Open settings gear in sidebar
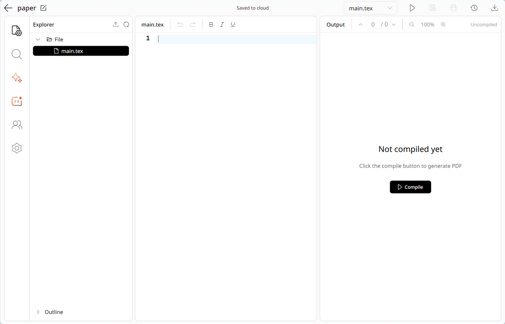Viewport: 505px width, 324px height. (x=17, y=148)
